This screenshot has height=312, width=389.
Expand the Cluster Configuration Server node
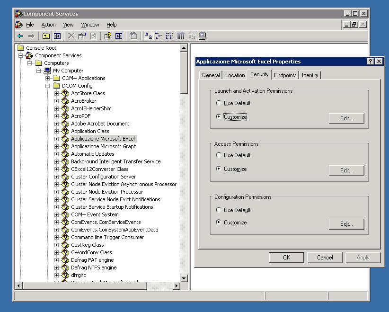coord(57,177)
